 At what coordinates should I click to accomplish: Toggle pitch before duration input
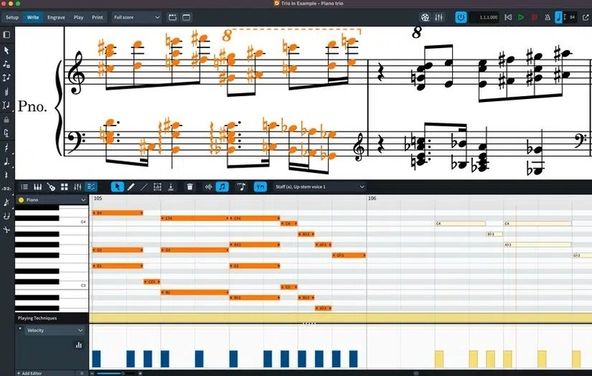[7, 78]
